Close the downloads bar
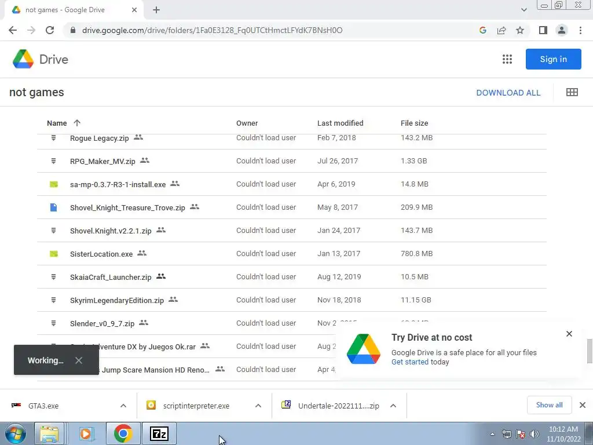 pyautogui.click(x=583, y=405)
